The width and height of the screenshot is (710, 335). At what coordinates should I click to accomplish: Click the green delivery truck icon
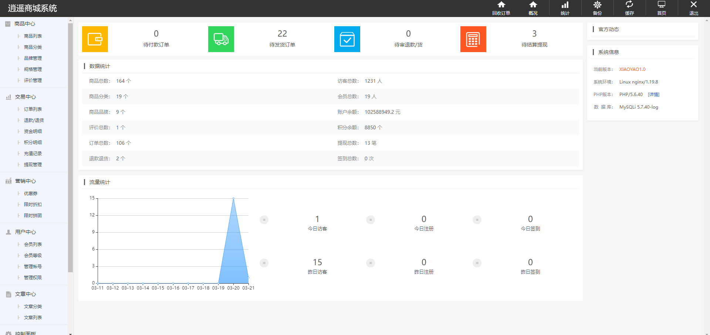tap(221, 39)
